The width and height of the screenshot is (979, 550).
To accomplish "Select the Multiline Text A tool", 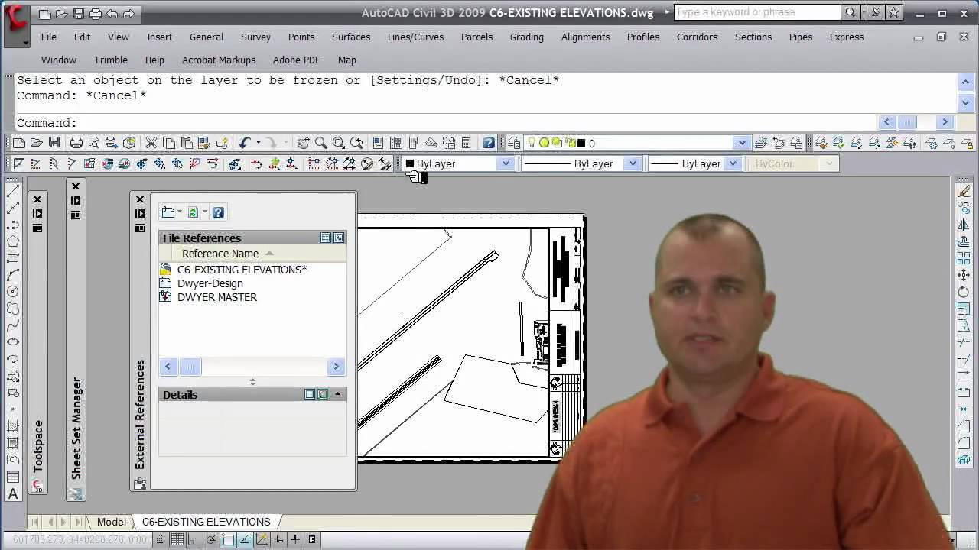I will click(x=13, y=494).
